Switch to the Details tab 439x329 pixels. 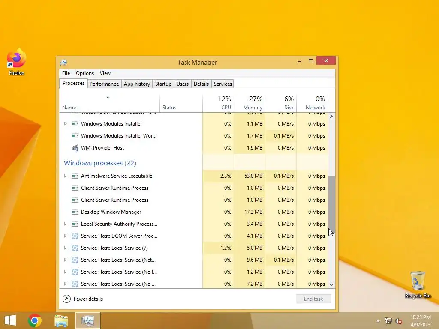(x=201, y=84)
